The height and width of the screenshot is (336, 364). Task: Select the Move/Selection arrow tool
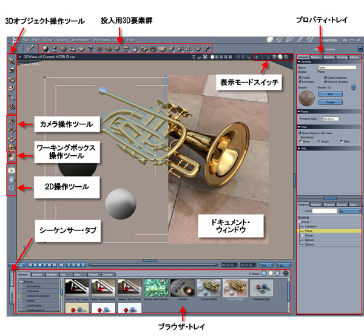click(12, 61)
